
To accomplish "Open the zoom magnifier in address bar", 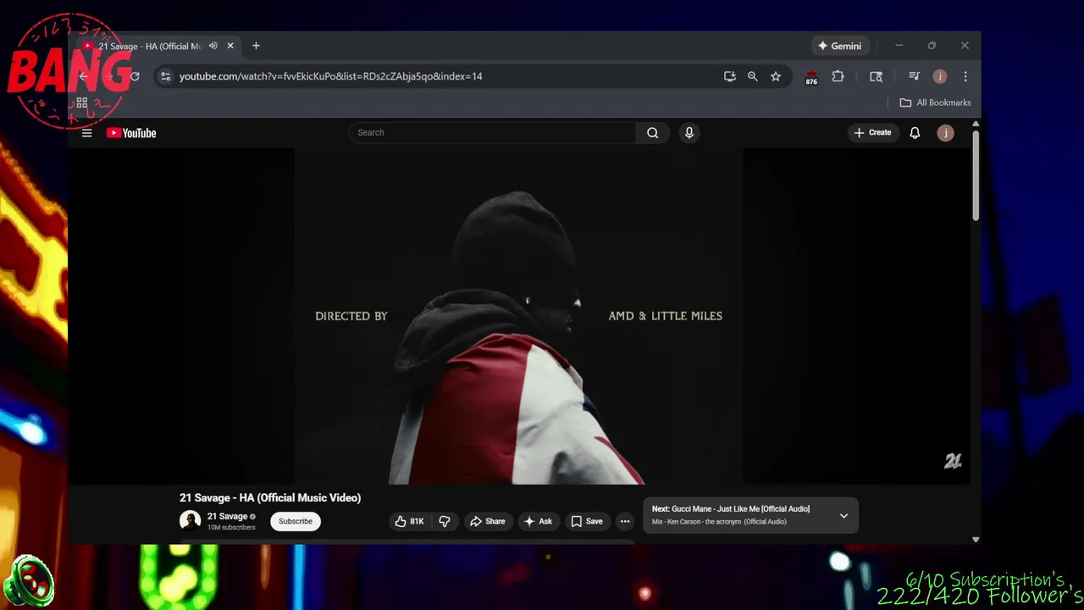I will point(752,76).
